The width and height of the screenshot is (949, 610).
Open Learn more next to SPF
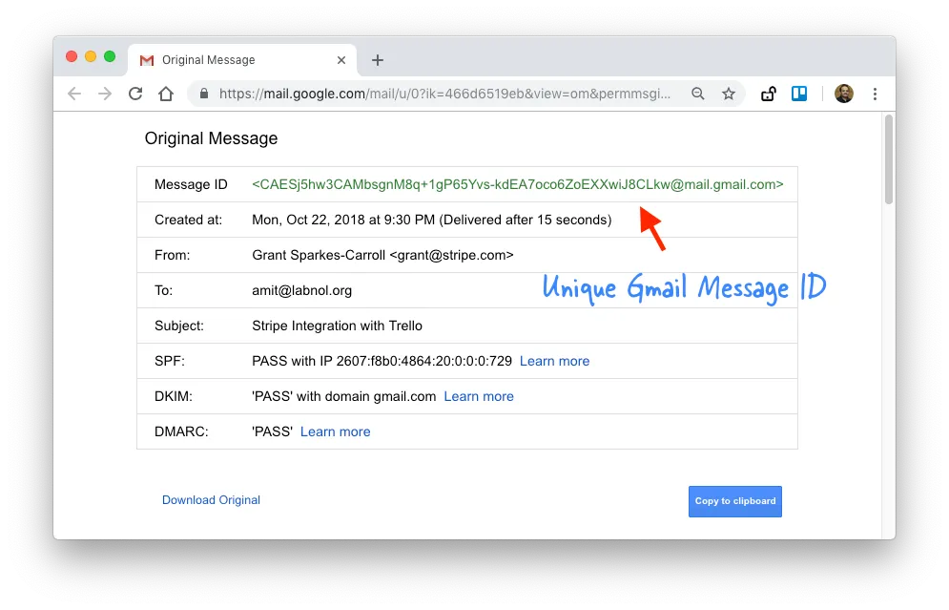point(554,361)
